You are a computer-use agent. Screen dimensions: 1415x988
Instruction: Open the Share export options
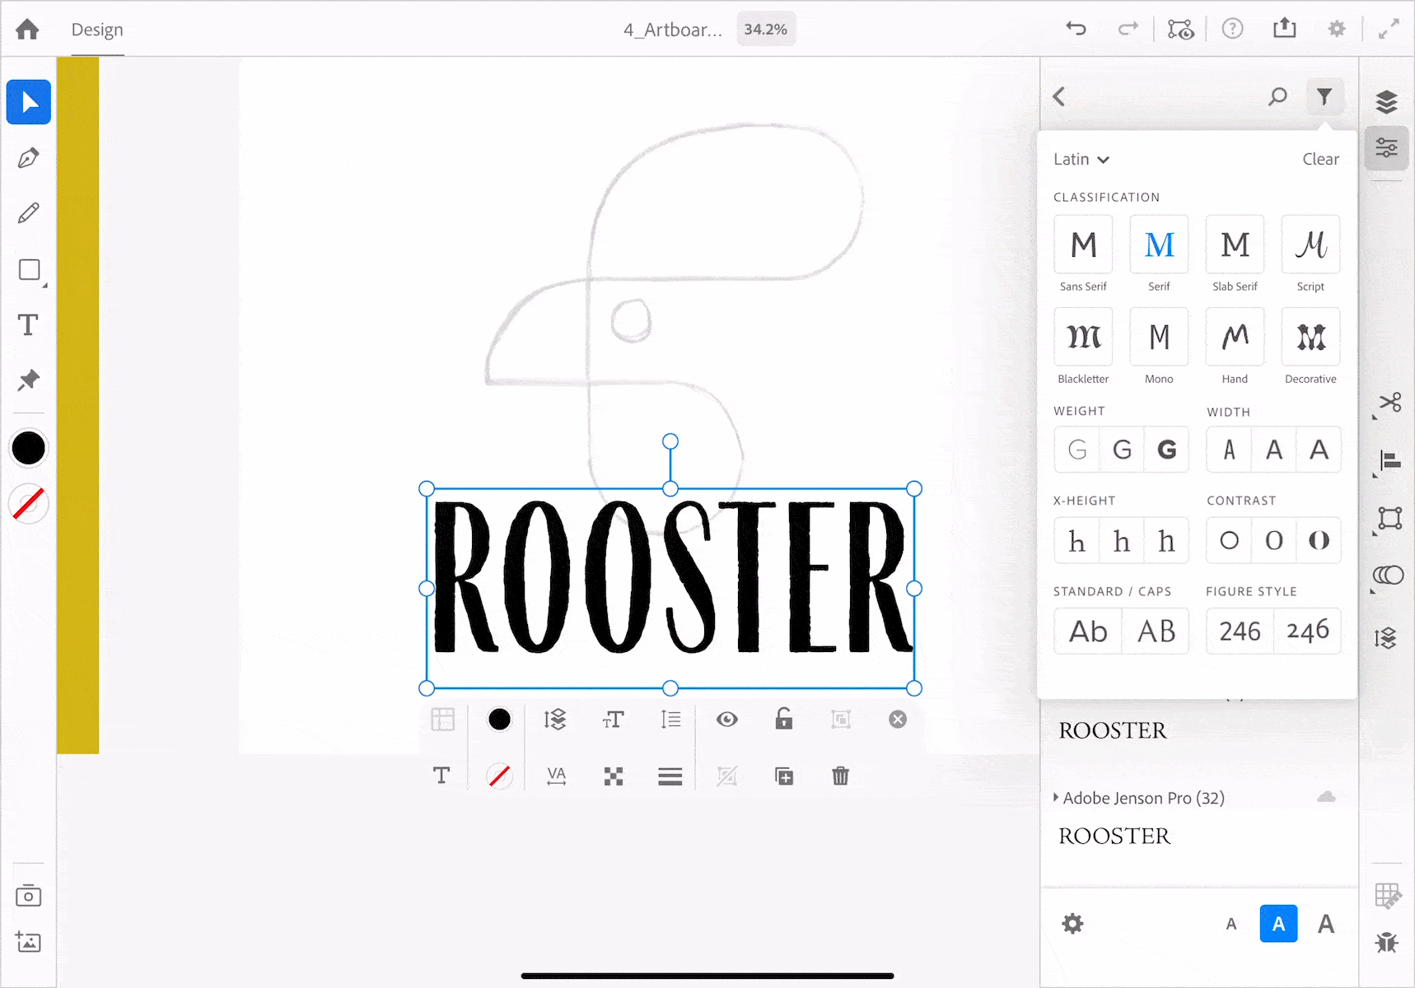[x=1286, y=28]
